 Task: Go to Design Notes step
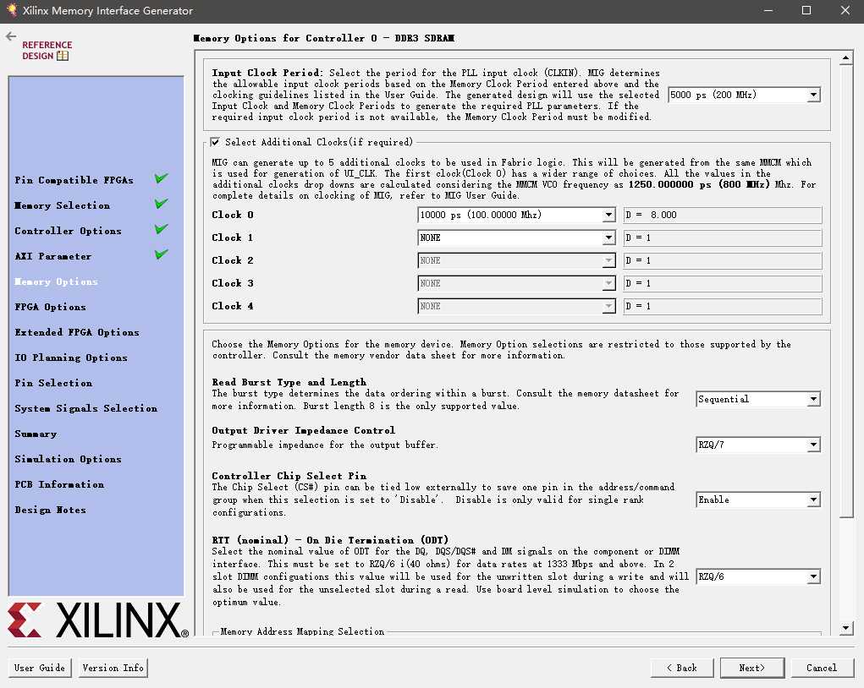pyautogui.click(x=50, y=509)
